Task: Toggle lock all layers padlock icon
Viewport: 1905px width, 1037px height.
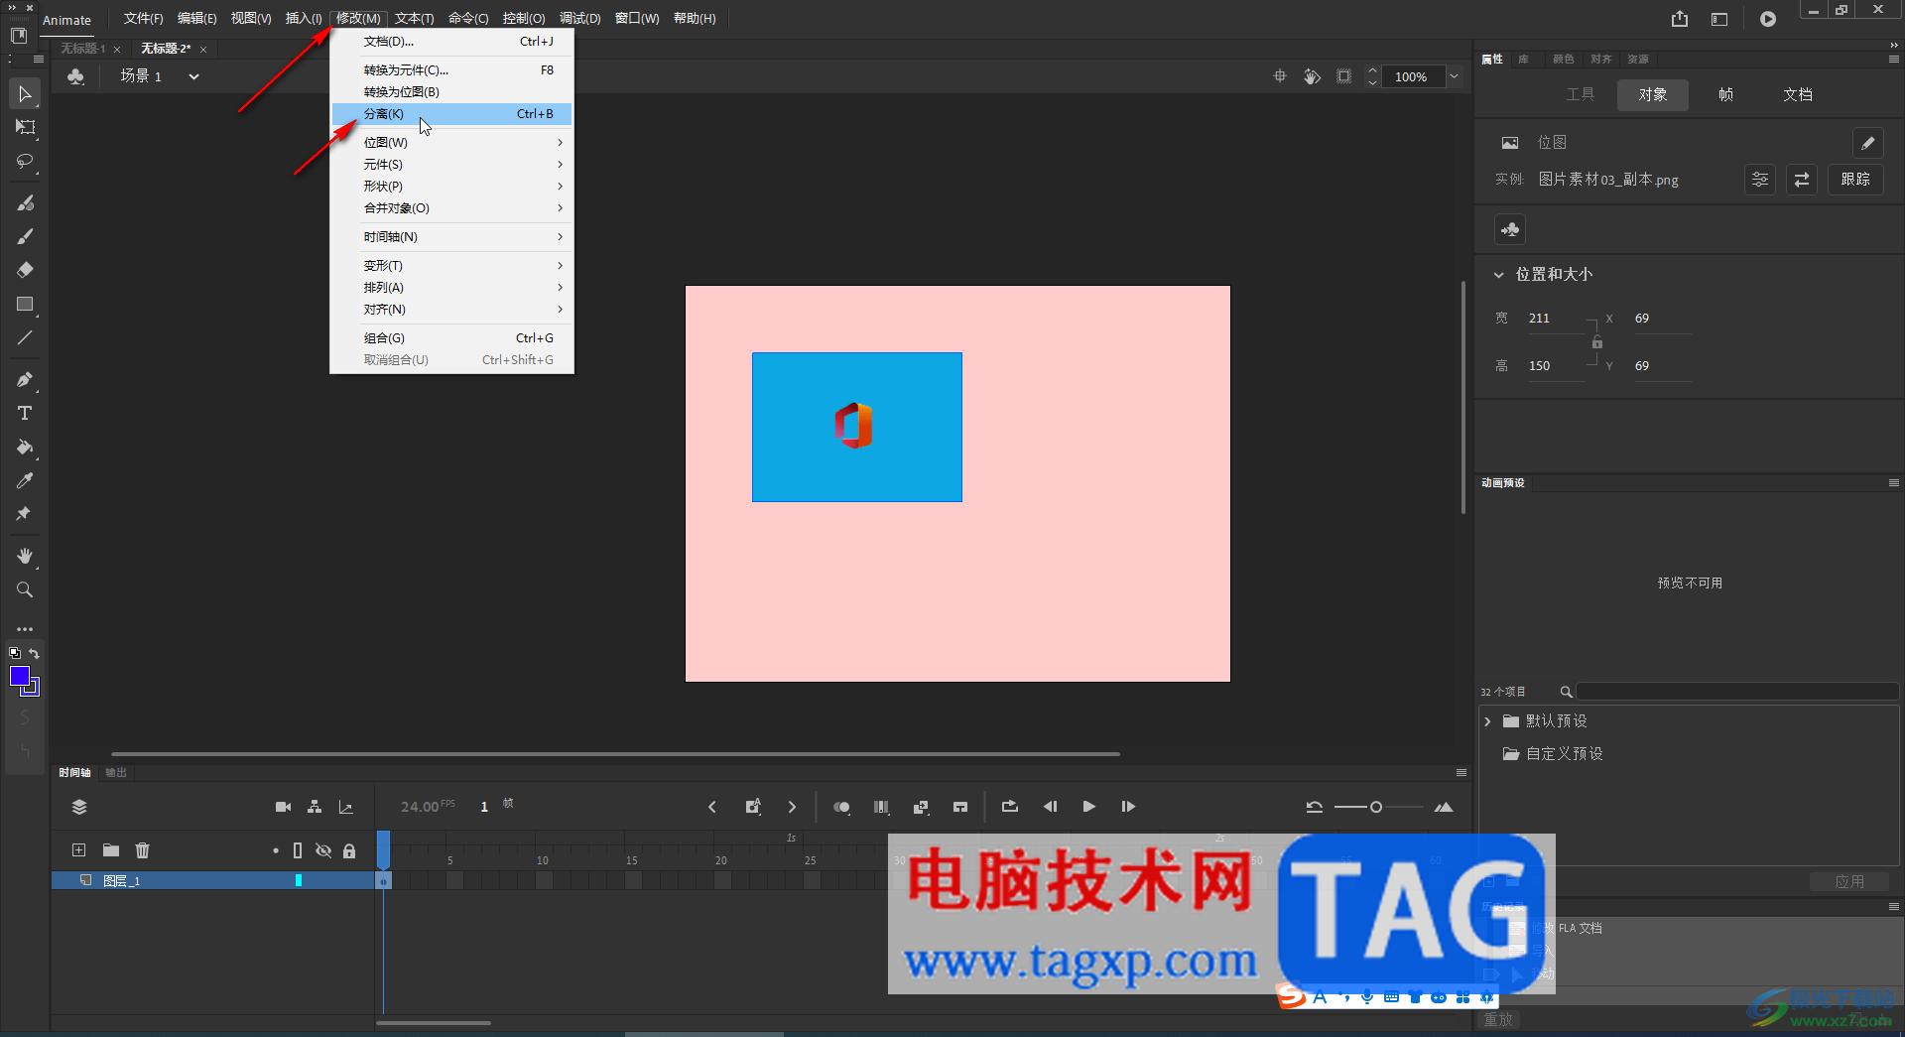Action: tap(349, 850)
